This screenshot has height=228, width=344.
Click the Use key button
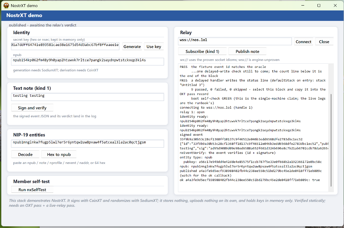click(154, 47)
